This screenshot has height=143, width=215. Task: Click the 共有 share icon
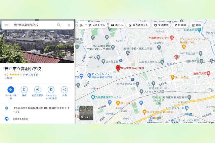click(x=64, y=90)
